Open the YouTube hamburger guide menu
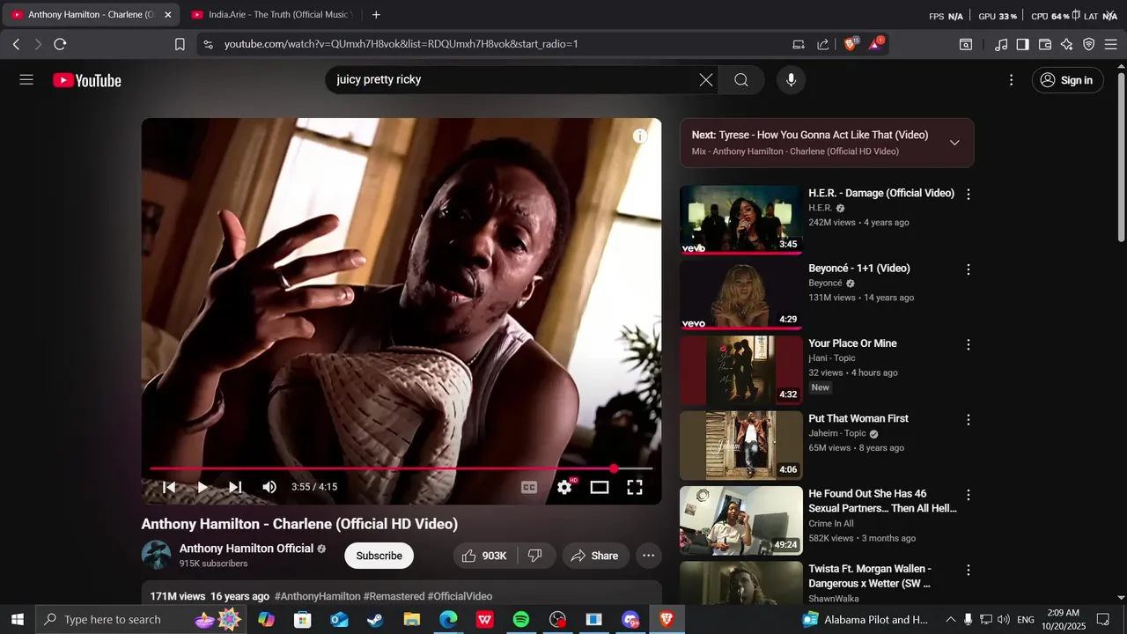 (x=26, y=80)
